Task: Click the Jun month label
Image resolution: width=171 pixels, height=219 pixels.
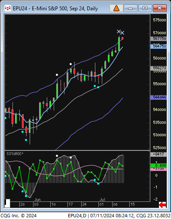Action: (x=37, y=200)
